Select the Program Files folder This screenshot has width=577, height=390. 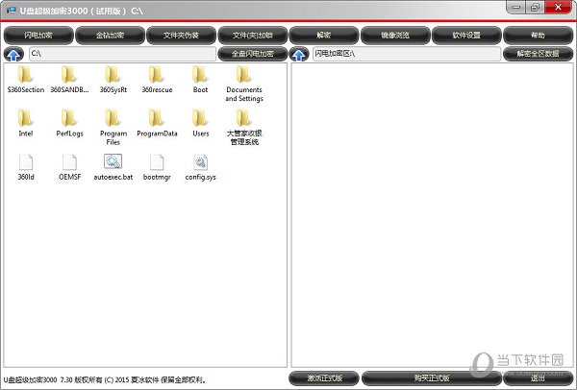click(113, 119)
